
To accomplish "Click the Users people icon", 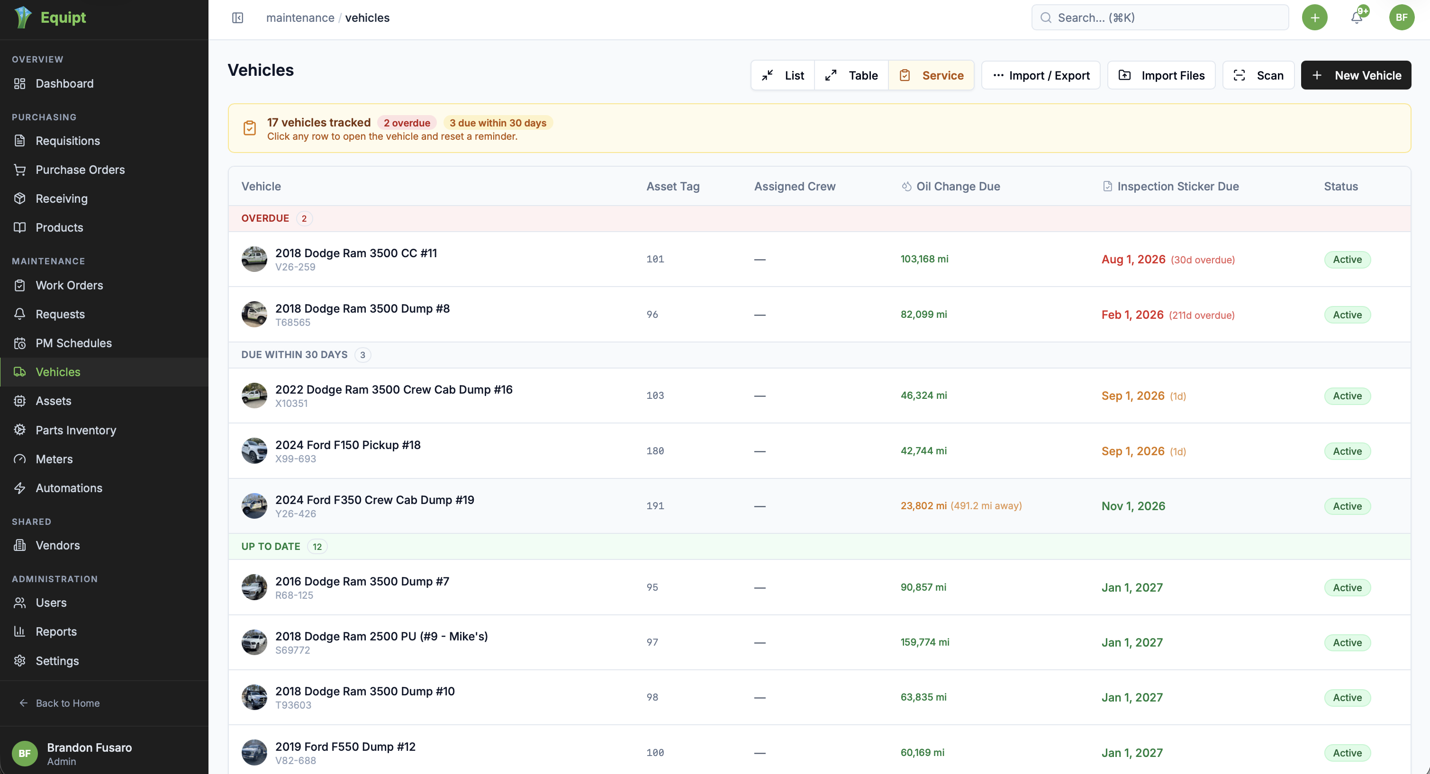I will pos(20,603).
